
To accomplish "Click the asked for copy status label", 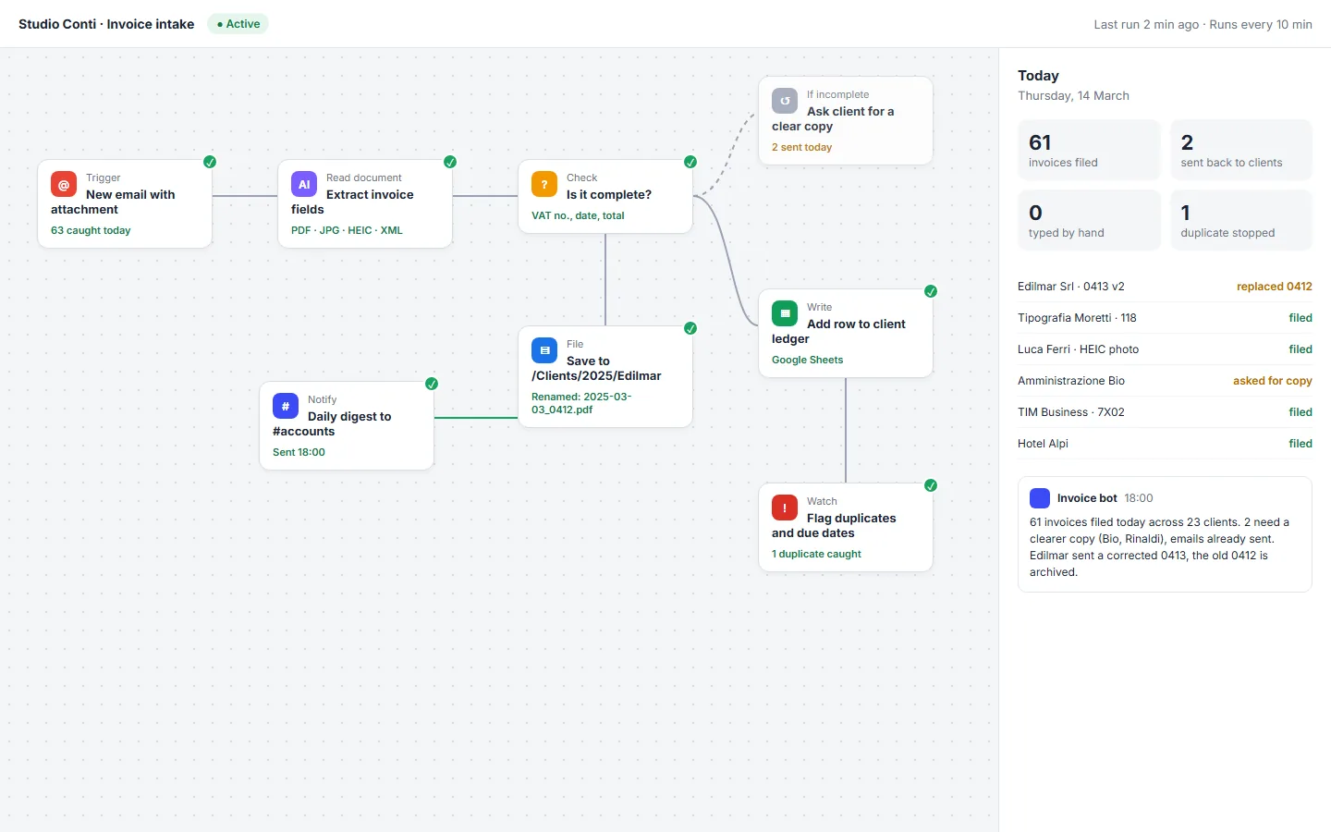I will (x=1273, y=381).
